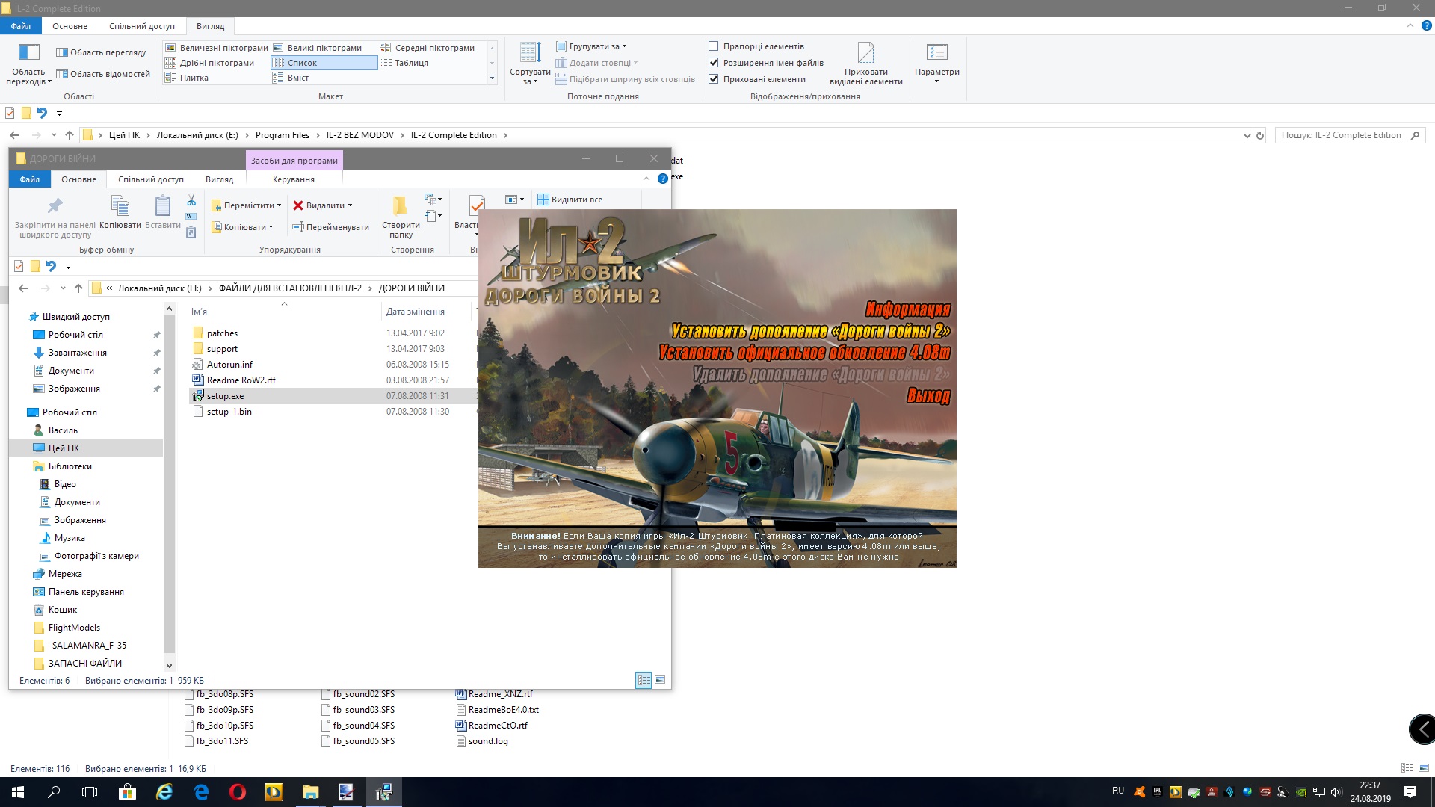
Task: Open Файл tab in ДОРОГИ ВІЙНИ window
Action: tap(30, 179)
